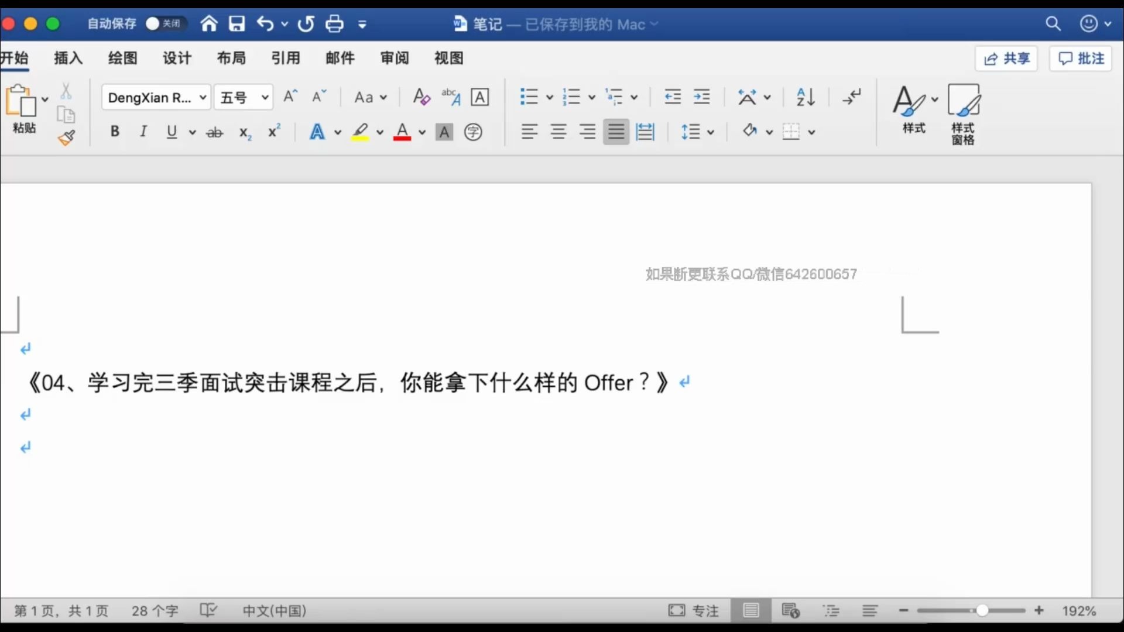
Task: Print the document with the printer icon
Action: click(334, 23)
